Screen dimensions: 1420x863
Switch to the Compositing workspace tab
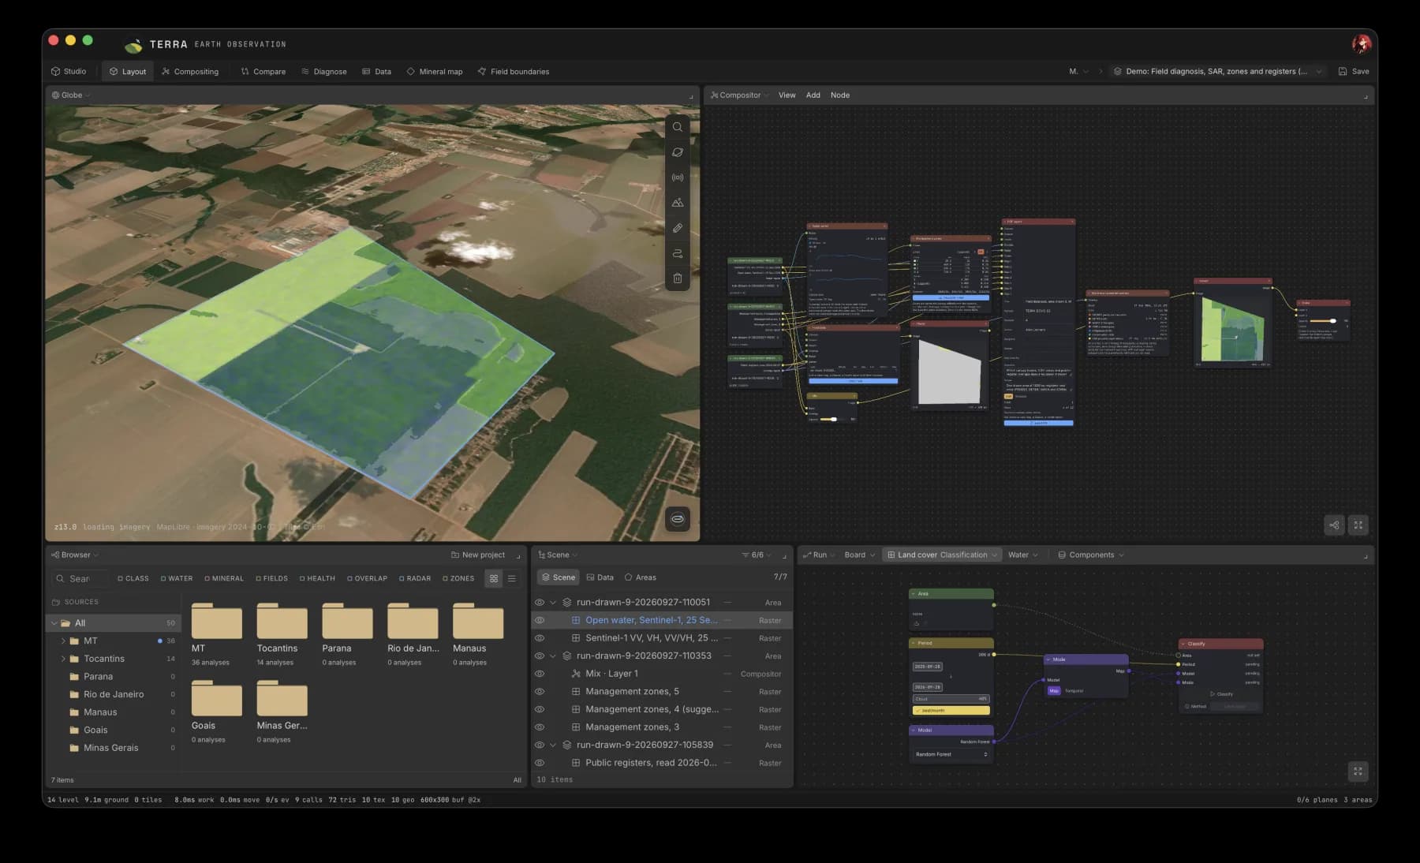(x=190, y=71)
